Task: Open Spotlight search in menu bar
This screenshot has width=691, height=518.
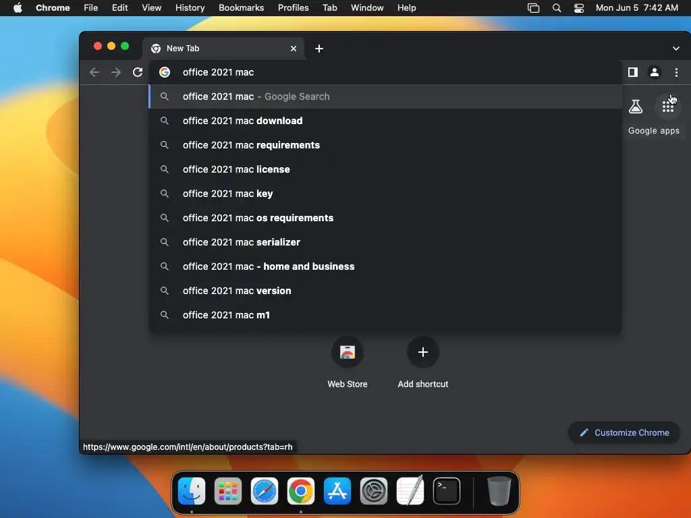Action: pos(557,8)
